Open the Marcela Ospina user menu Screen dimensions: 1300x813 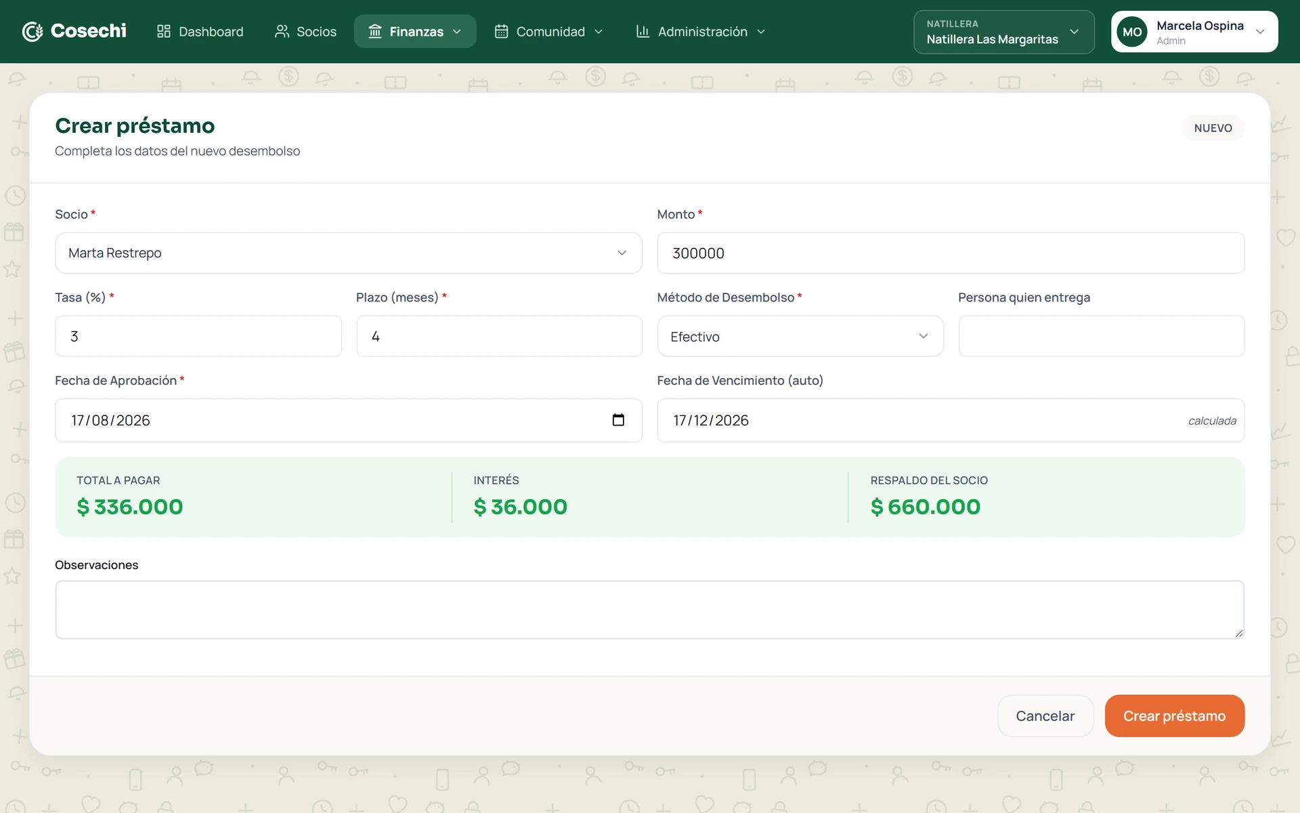(1194, 32)
